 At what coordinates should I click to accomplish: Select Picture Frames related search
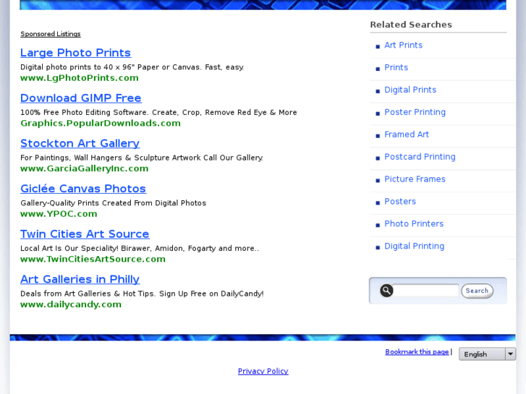click(x=415, y=179)
